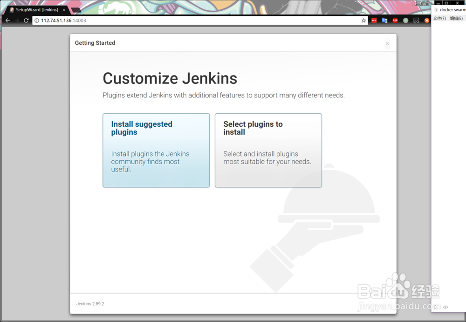Choose Install suggested plugins

pos(156,150)
